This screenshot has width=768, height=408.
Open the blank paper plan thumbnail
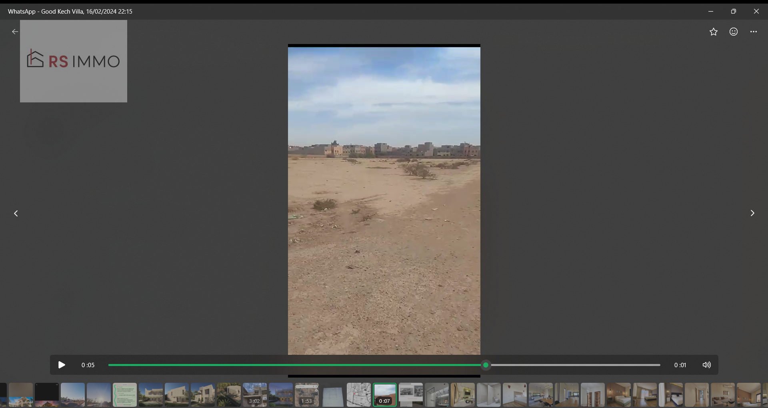click(x=333, y=395)
